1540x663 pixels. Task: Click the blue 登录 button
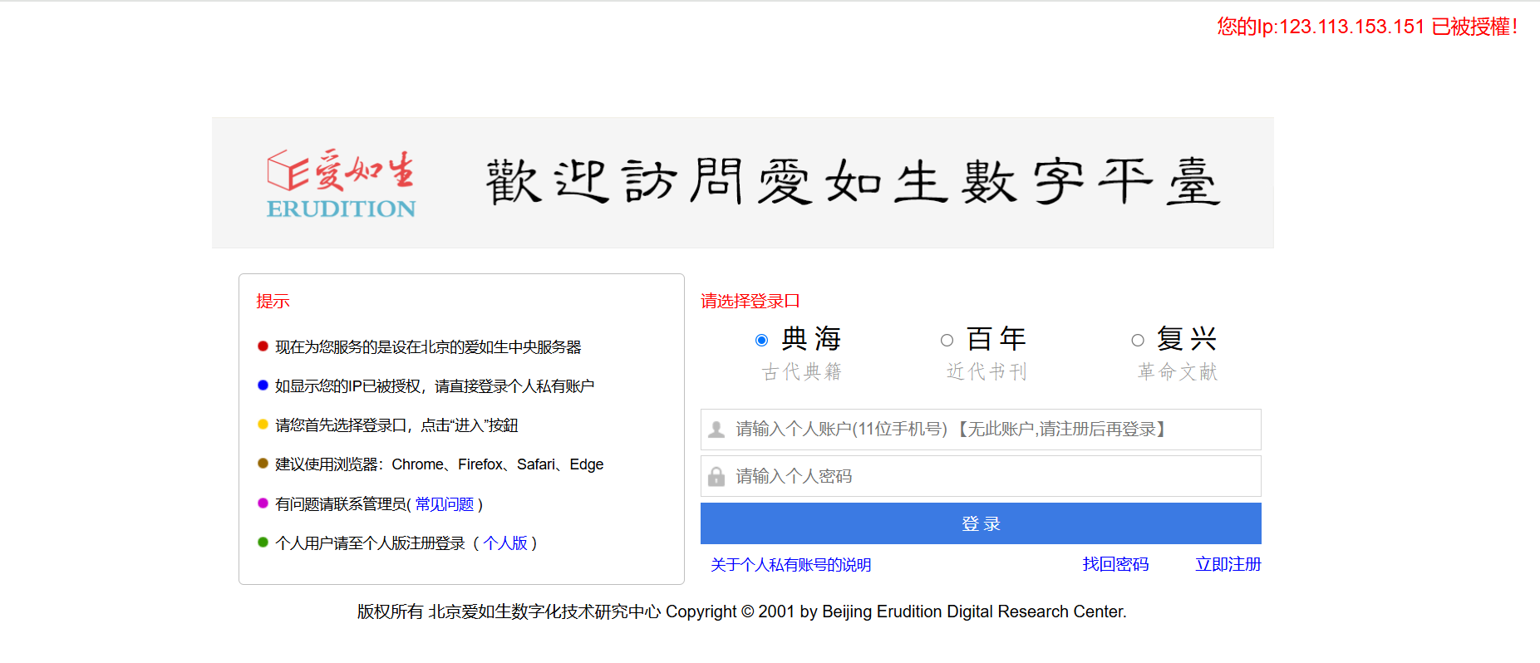click(981, 523)
